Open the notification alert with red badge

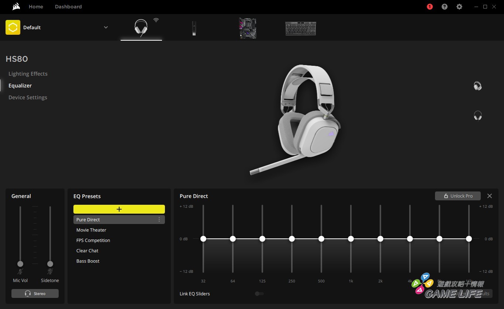pos(429,7)
